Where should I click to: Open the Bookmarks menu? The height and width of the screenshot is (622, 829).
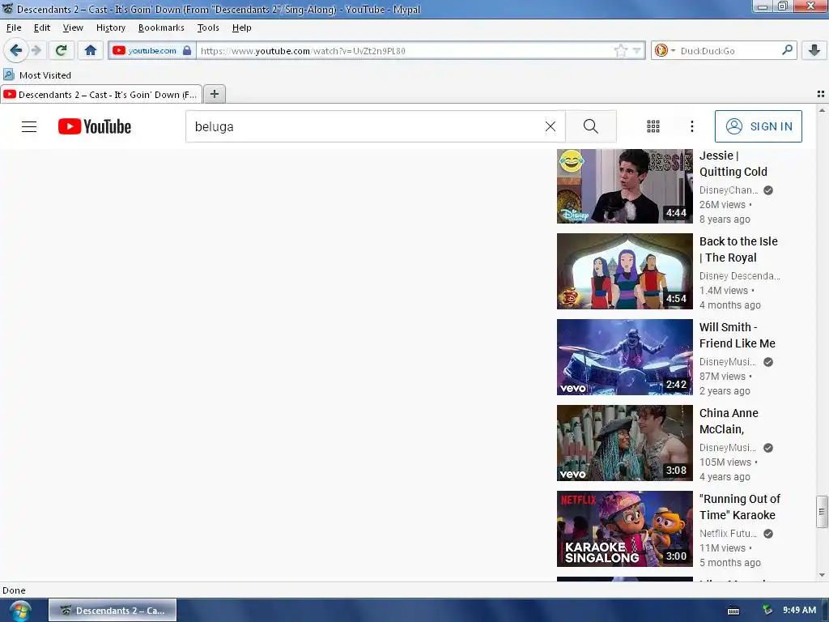161,28
